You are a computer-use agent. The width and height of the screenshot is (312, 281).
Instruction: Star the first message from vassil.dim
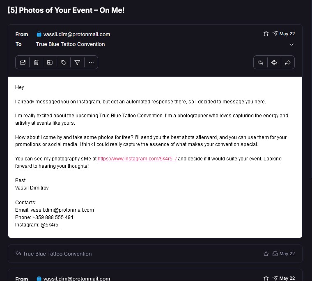coord(266,34)
